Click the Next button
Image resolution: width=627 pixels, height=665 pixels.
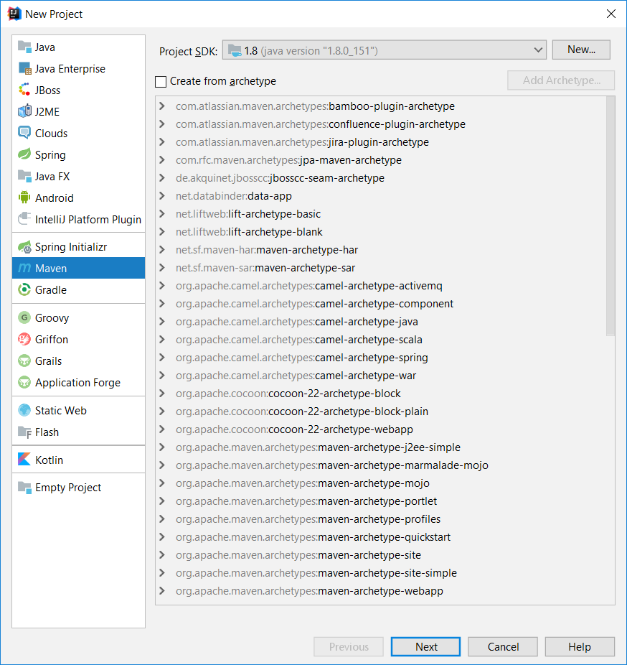[x=425, y=646]
